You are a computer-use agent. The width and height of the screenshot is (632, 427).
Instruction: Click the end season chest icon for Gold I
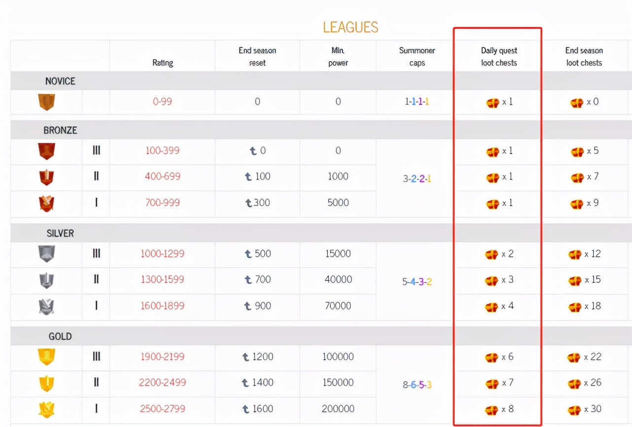pos(574,410)
